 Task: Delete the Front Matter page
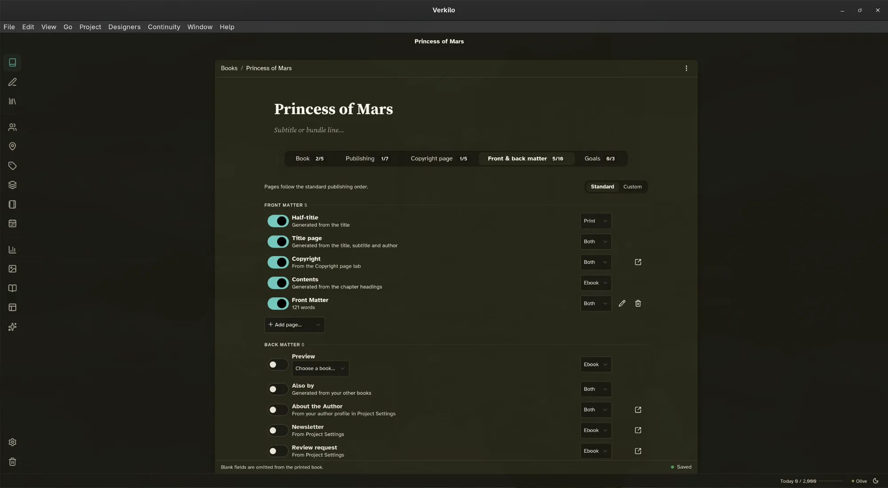click(638, 303)
